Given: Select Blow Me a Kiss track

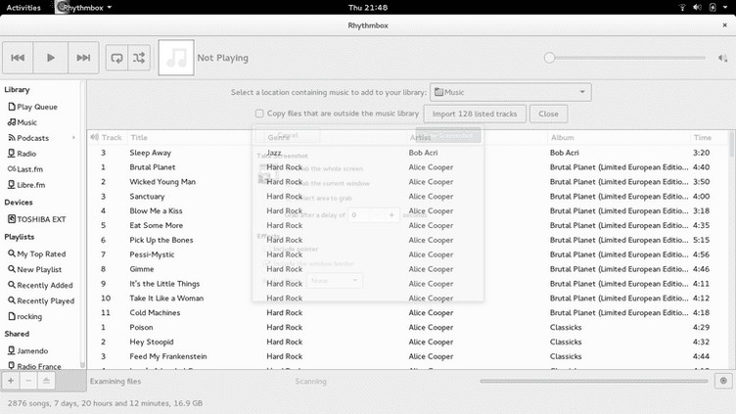Looking at the screenshot, I should coord(156,210).
